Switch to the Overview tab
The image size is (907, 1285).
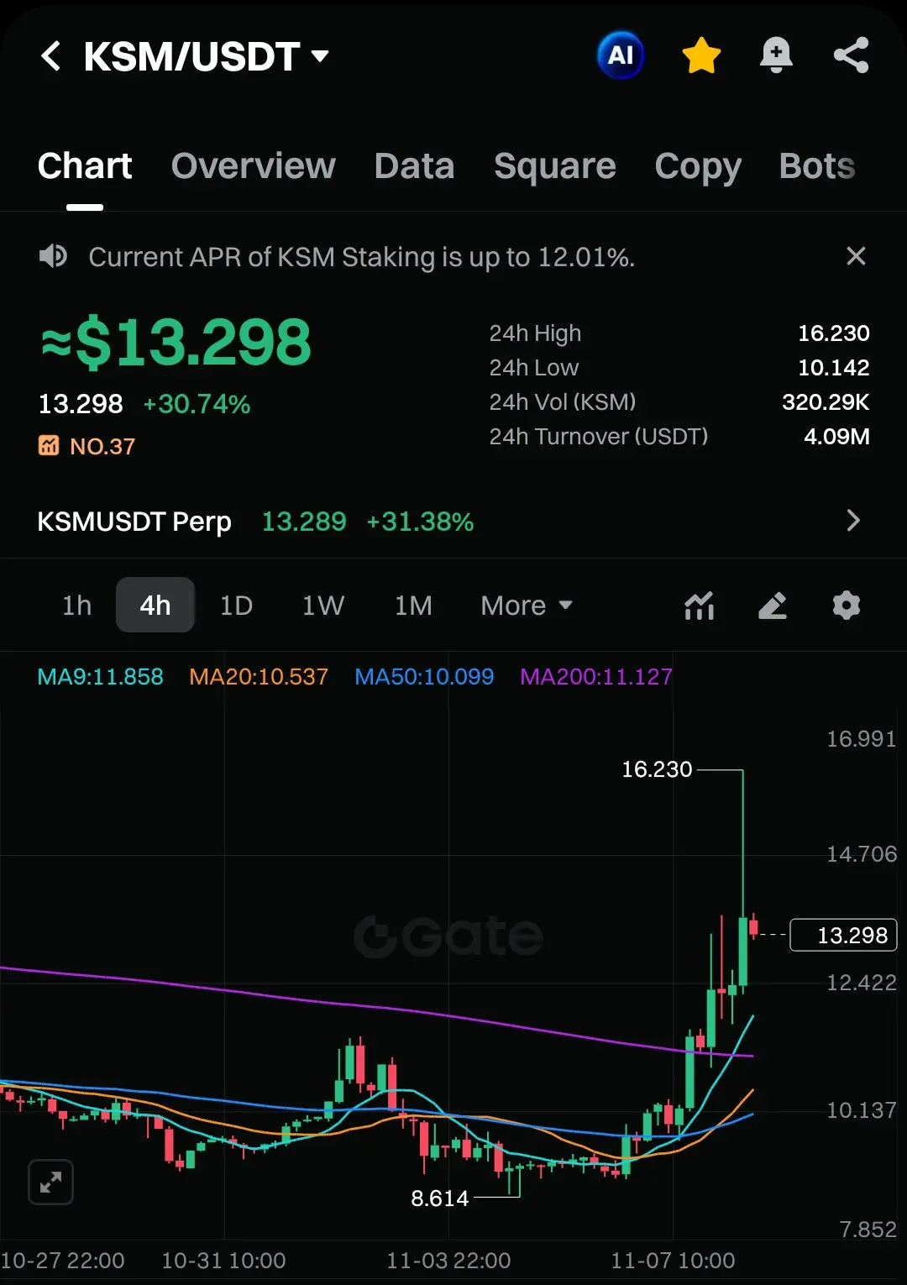pyautogui.click(x=254, y=165)
